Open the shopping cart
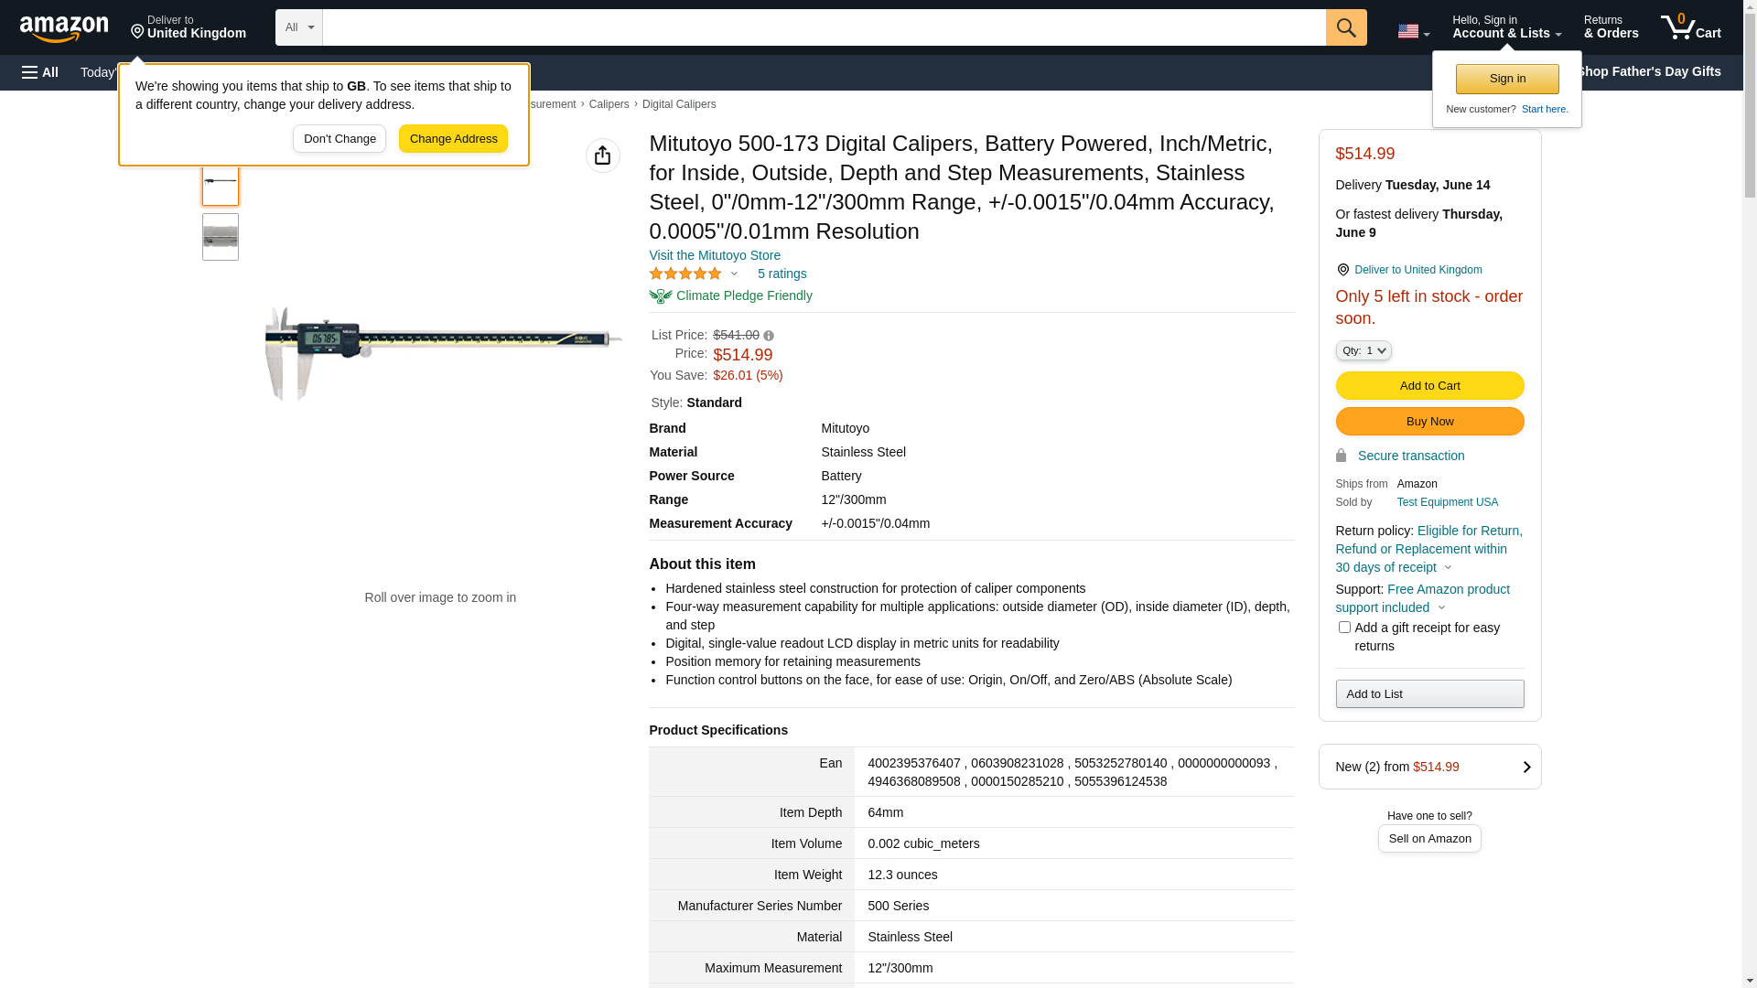1757x988 pixels. (x=1690, y=27)
